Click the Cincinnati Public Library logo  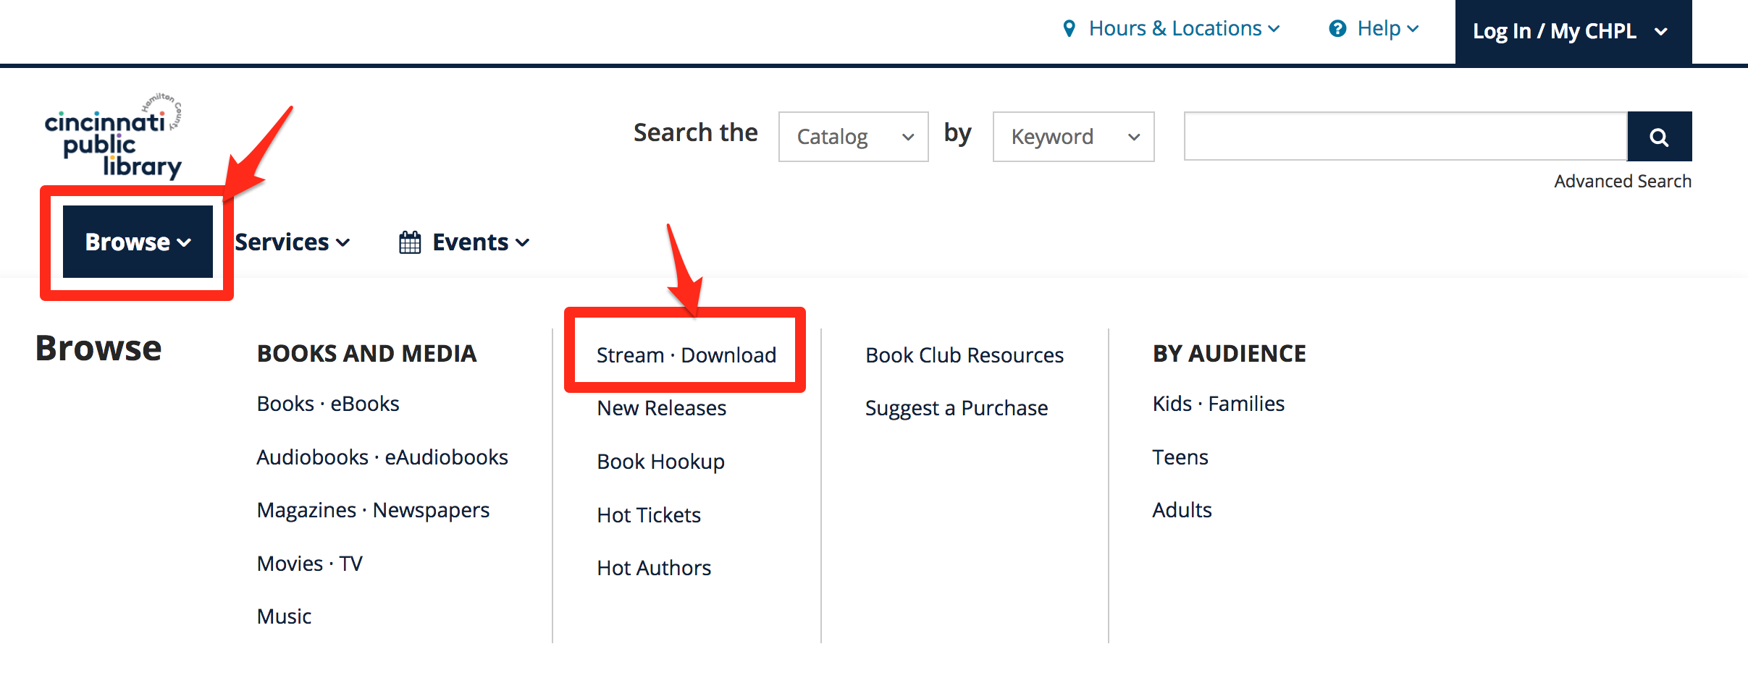(x=114, y=136)
